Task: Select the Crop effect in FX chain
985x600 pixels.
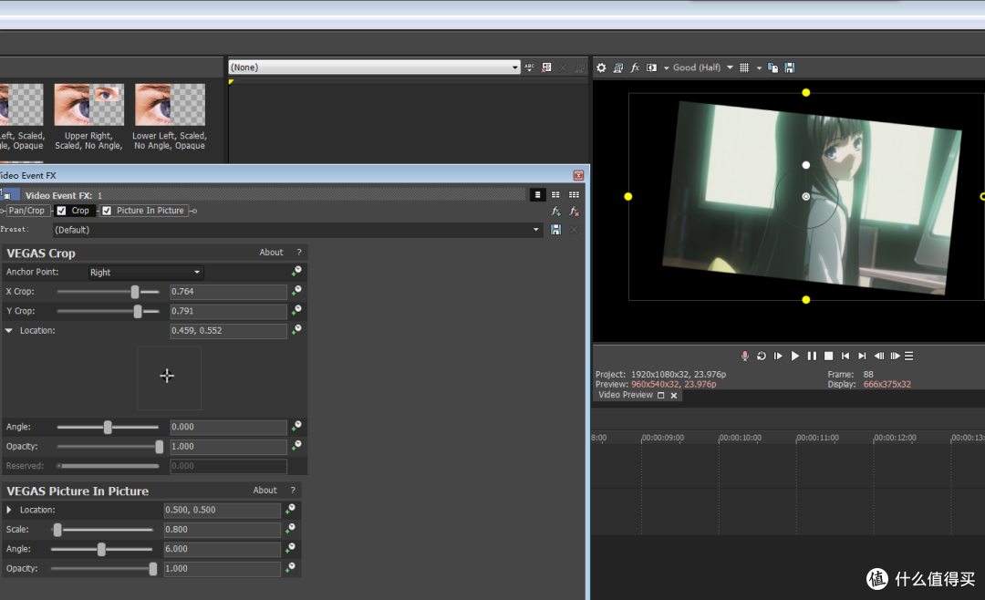Action: [x=79, y=211]
